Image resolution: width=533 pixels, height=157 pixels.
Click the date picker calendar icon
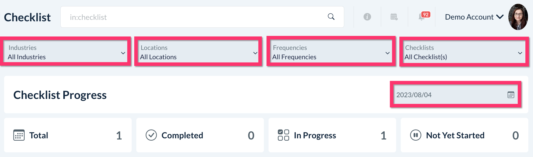point(511,95)
